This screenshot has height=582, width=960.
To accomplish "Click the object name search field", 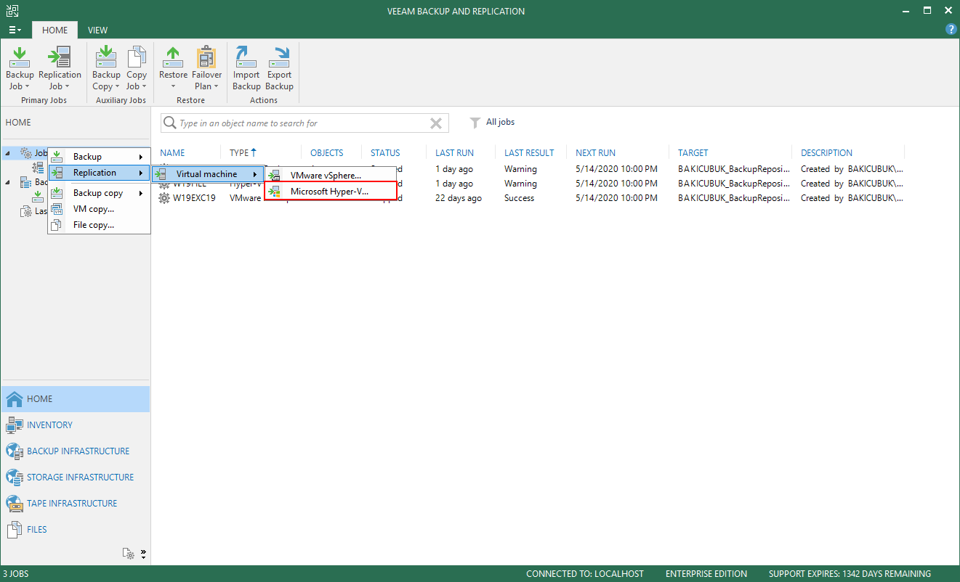I will pos(298,123).
